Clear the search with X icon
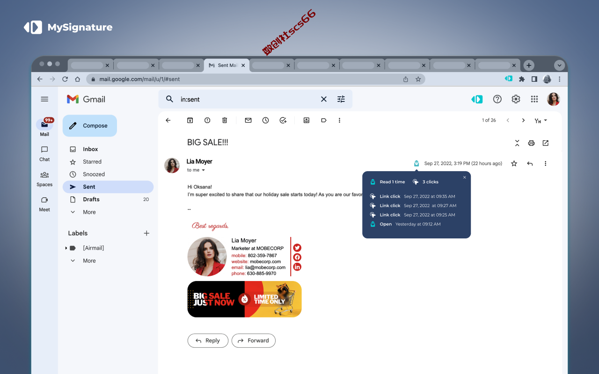The height and width of the screenshot is (374, 599). (x=323, y=99)
